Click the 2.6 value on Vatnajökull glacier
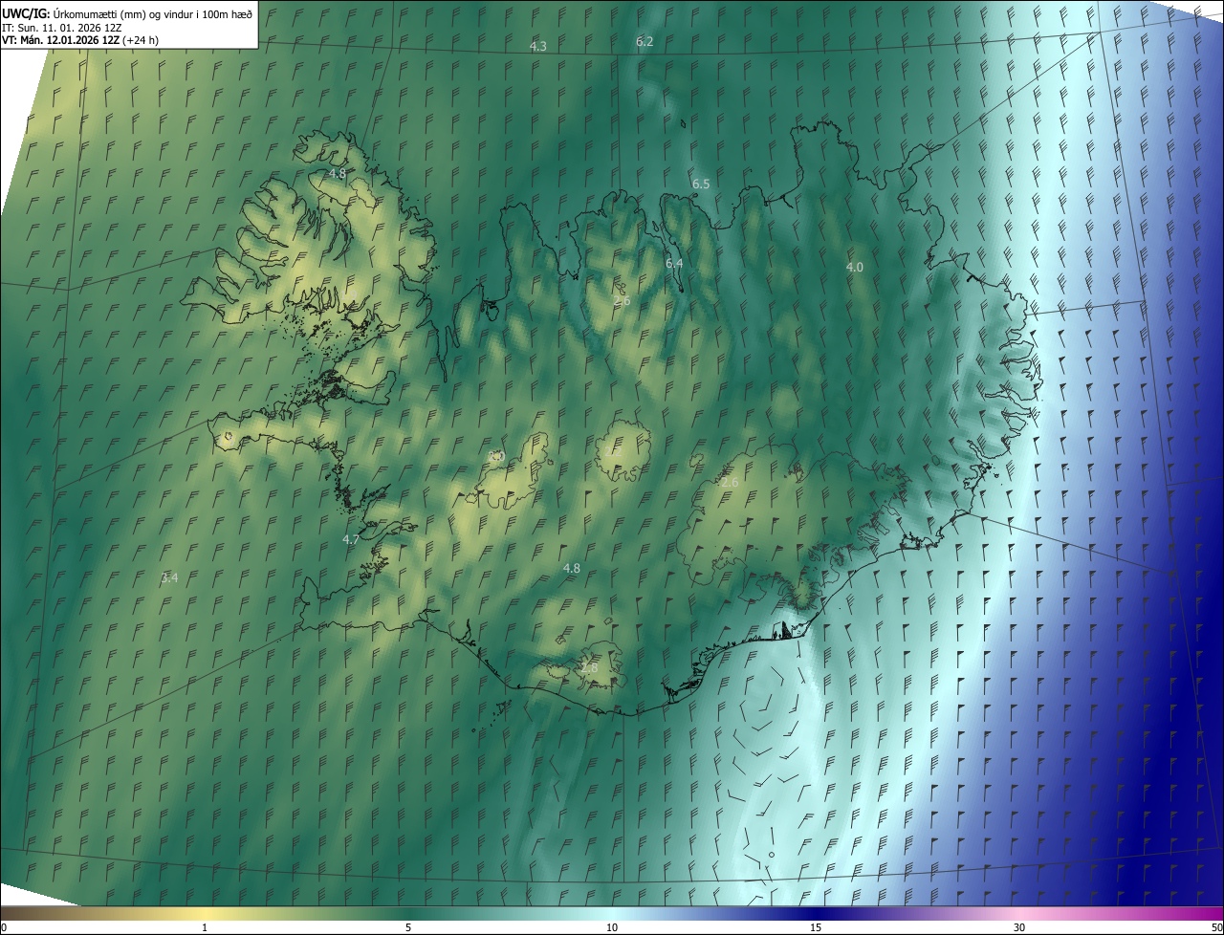Image resolution: width=1224 pixels, height=935 pixels. [730, 483]
